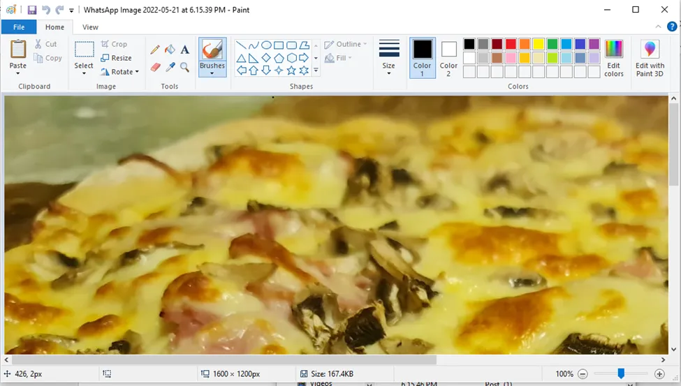Select the Color picker eyedropper tool
Viewport: 681px width, 386px height.
tap(170, 67)
